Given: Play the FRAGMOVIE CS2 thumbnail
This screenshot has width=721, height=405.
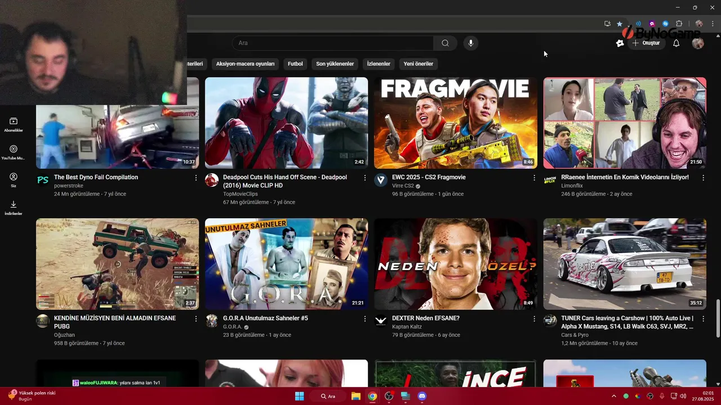Looking at the screenshot, I should [455, 123].
